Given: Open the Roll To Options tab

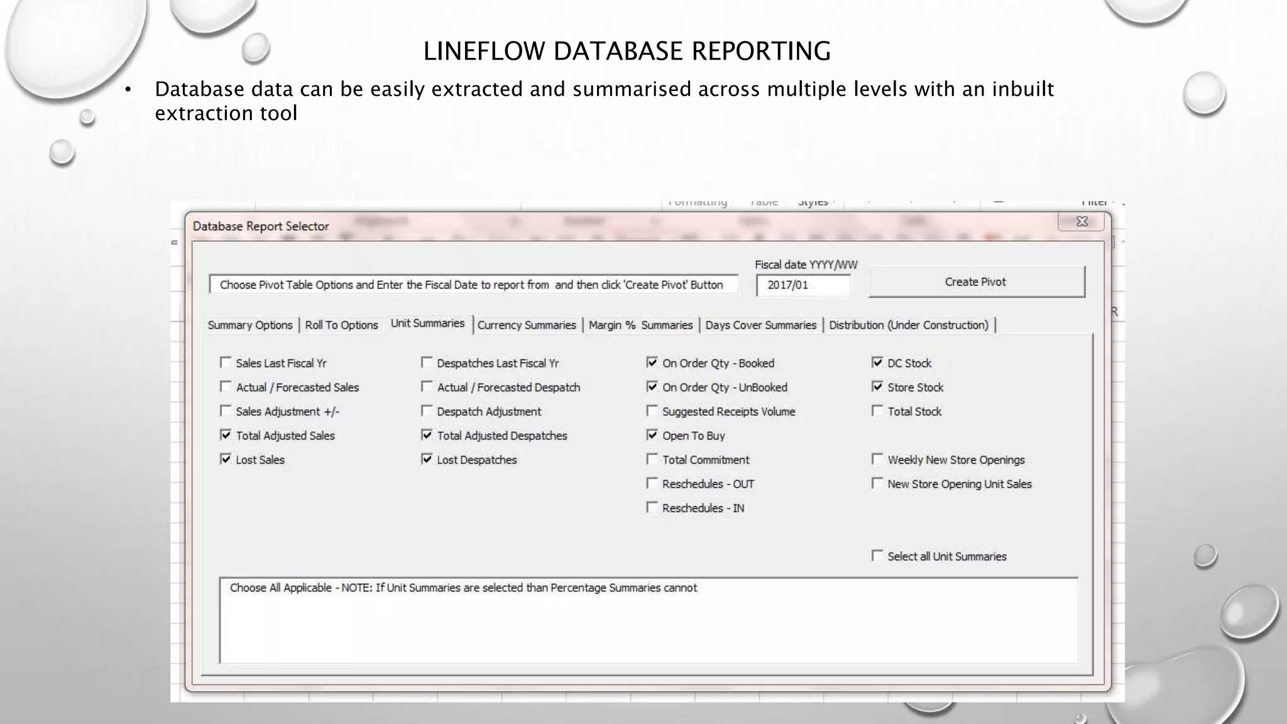Looking at the screenshot, I should click(341, 325).
